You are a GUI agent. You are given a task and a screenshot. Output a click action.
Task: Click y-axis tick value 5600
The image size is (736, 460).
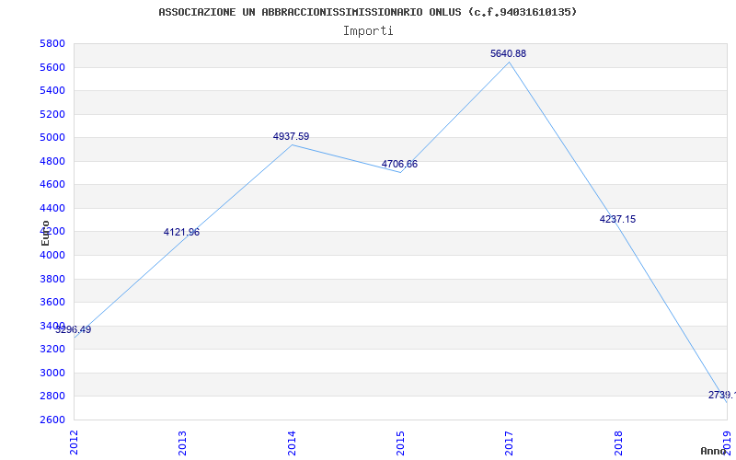pos(52,67)
